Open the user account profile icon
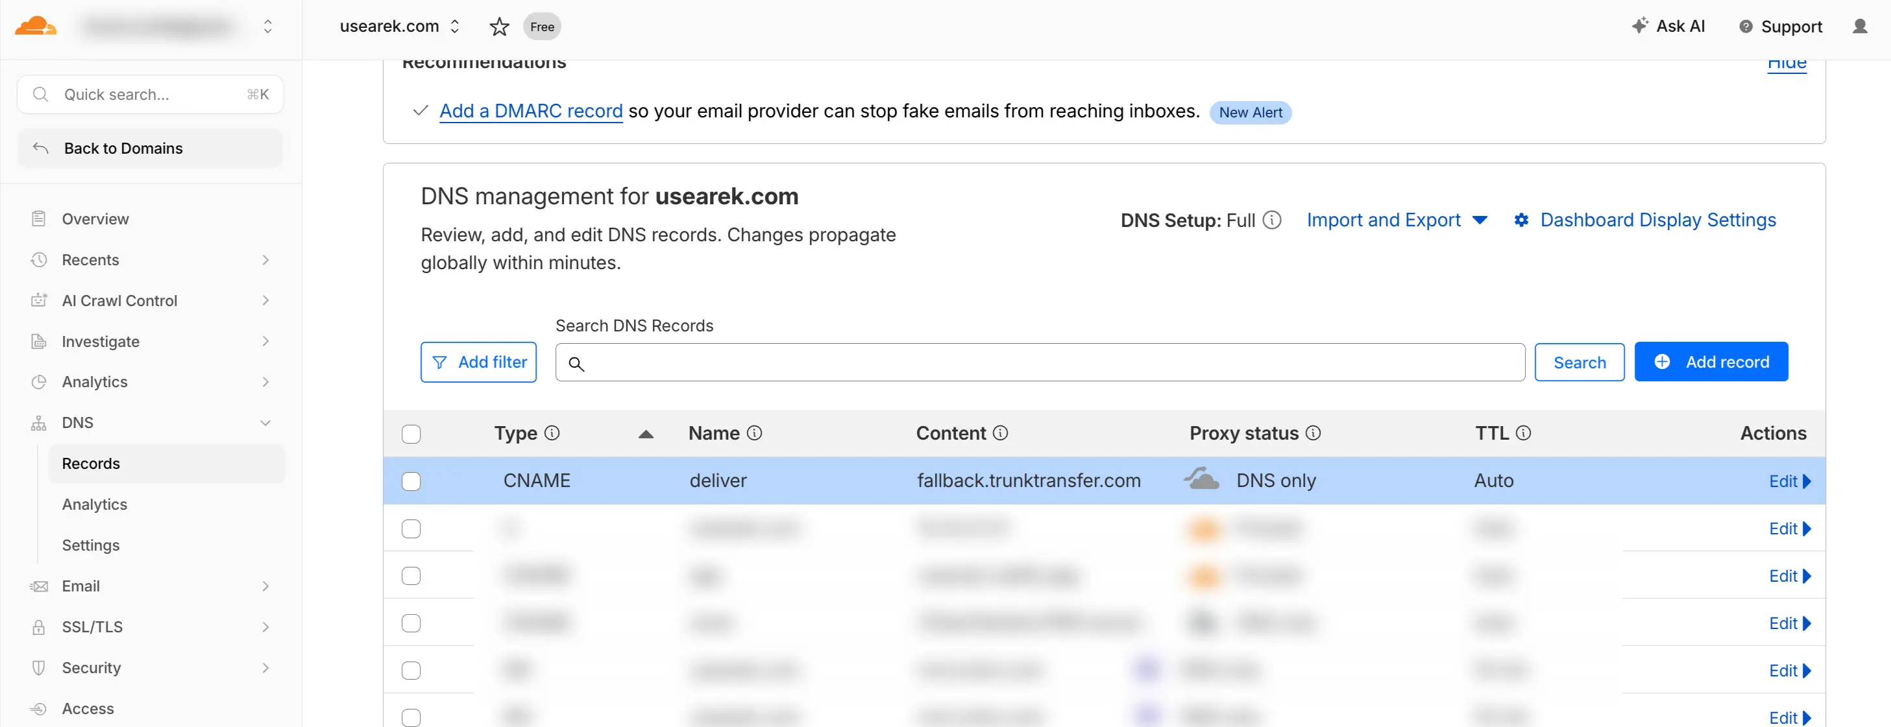This screenshot has width=1891, height=727. tap(1859, 27)
